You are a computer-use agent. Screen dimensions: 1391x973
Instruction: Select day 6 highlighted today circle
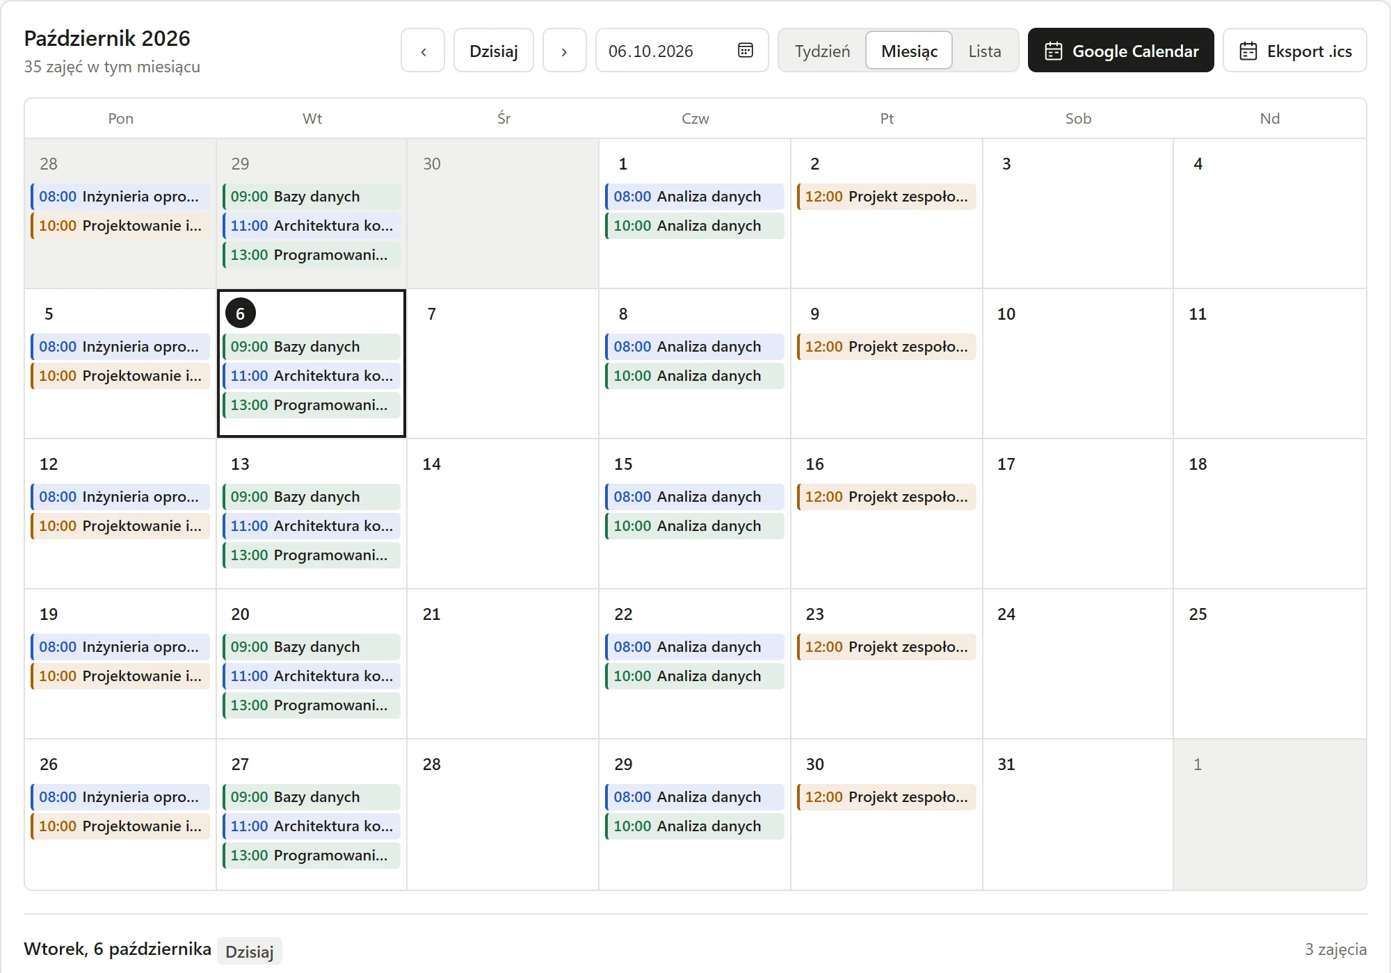point(240,313)
